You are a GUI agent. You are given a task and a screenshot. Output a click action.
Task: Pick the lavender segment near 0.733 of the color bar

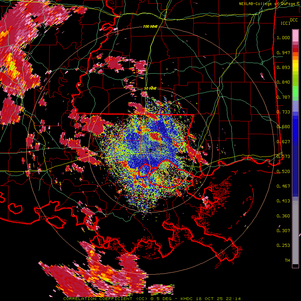point(295,106)
